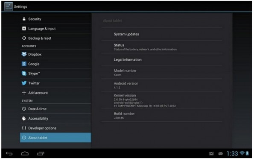This screenshot has width=254, height=159.
Task: Click the ACCOUNTS section header
Action: [x=29, y=46]
